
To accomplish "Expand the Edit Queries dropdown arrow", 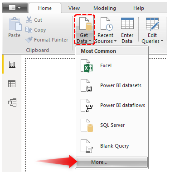I will (x=162, y=41).
